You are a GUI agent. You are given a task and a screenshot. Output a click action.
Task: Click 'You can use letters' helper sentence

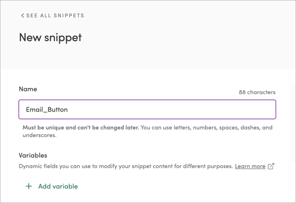201,128
